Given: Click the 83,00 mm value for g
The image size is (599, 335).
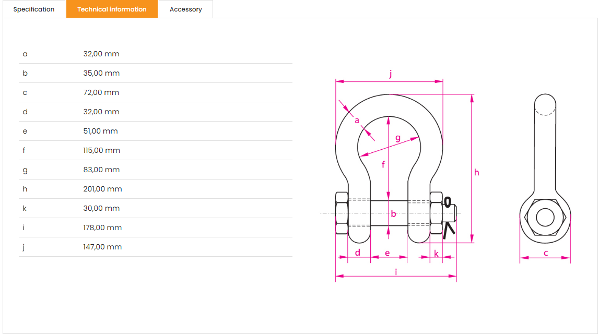Looking at the screenshot, I should coord(101,170).
